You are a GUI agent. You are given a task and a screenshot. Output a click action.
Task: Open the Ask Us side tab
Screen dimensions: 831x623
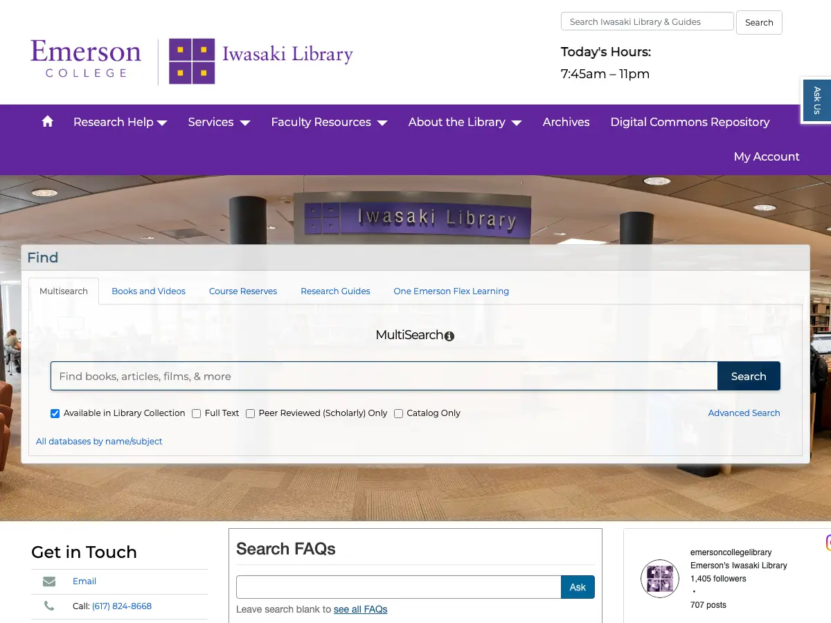pyautogui.click(x=816, y=100)
